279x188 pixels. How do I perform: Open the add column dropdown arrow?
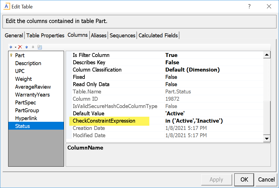tap(15, 47)
